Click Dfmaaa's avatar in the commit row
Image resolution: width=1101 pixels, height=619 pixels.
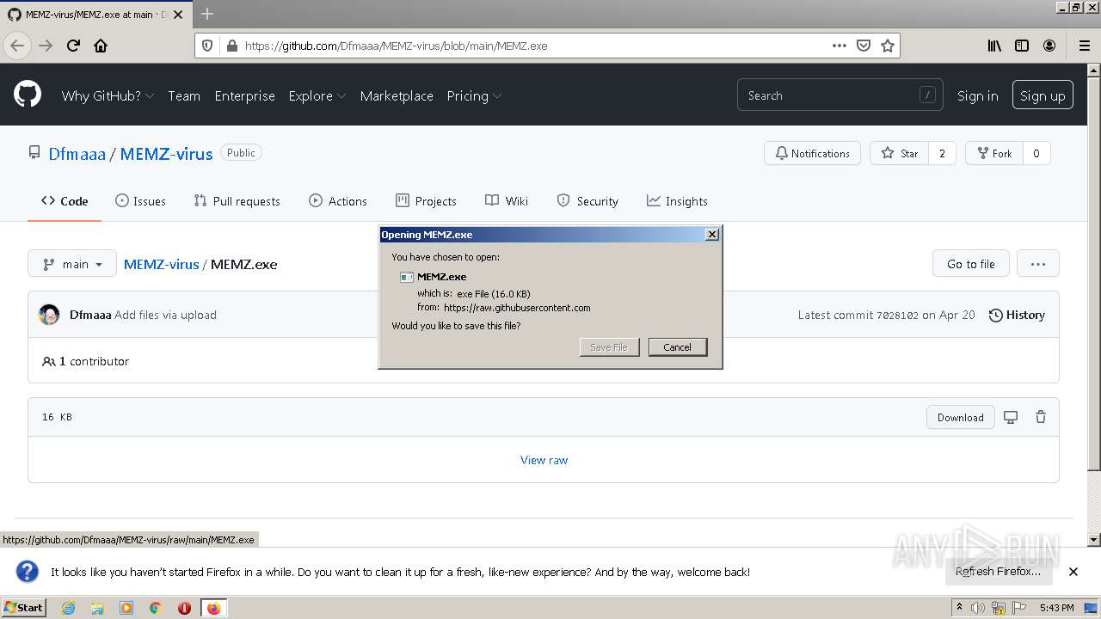[49, 315]
